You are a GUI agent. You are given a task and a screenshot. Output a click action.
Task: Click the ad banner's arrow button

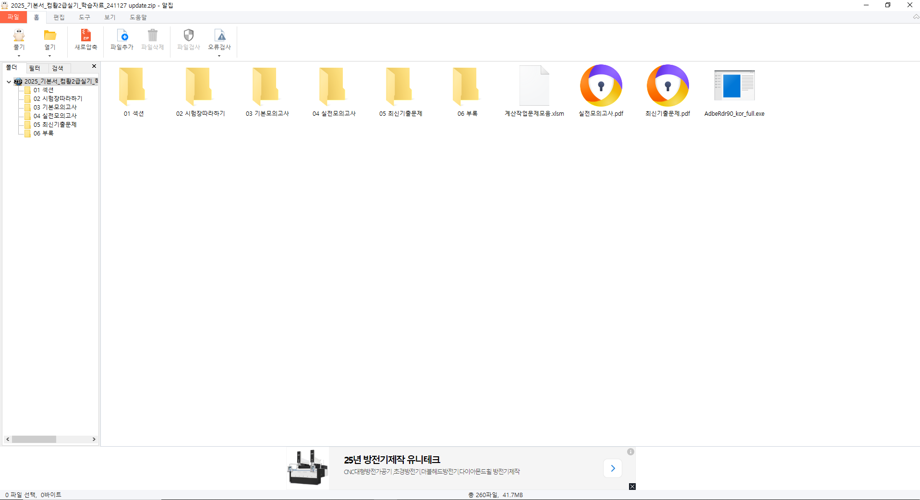click(x=613, y=468)
